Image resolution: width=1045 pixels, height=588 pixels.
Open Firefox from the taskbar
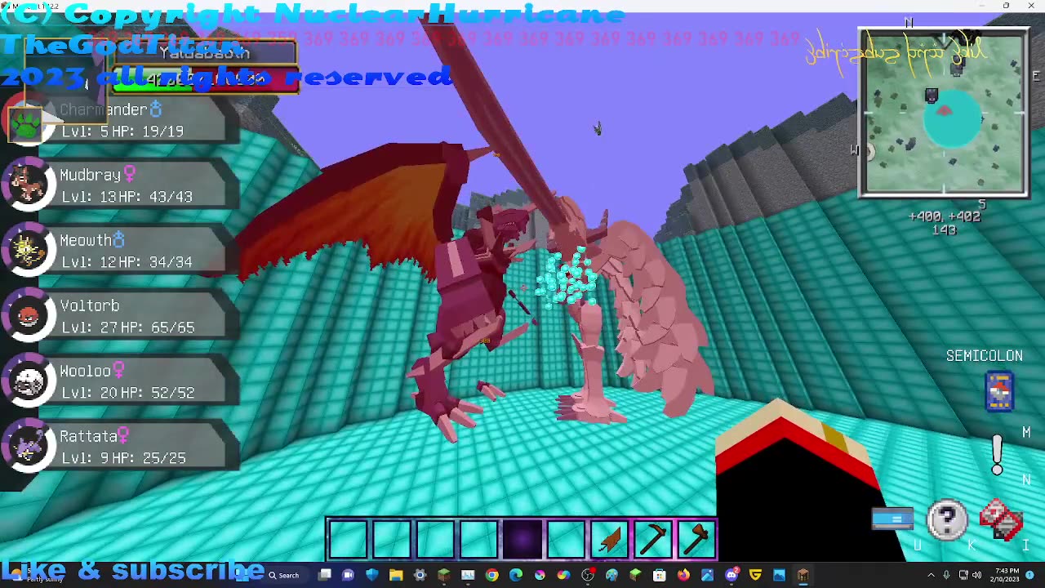pos(683,575)
